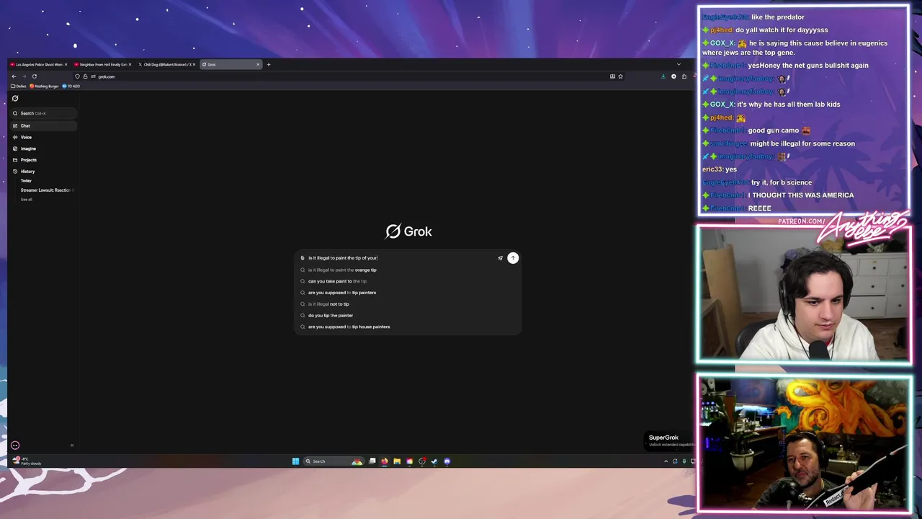Click the site lock icon in address bar
922x519 pixels.
(x=85, y=76)
